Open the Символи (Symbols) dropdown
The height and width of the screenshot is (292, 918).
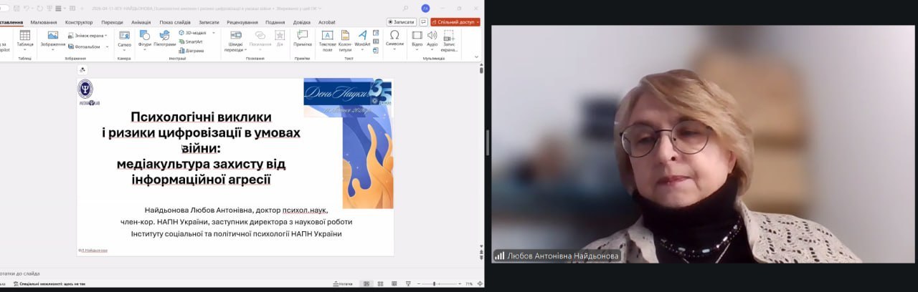coord(394,39)
